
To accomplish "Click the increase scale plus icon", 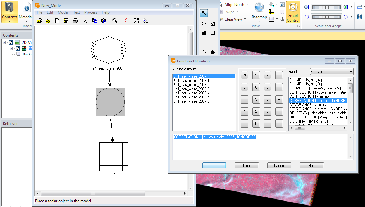I will point(346,7).
